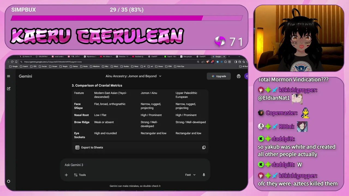Switch to the Ainu people Wikipedia tab
Image resolution: width=349 pixels, height=196 pixels.
(186, 57)
